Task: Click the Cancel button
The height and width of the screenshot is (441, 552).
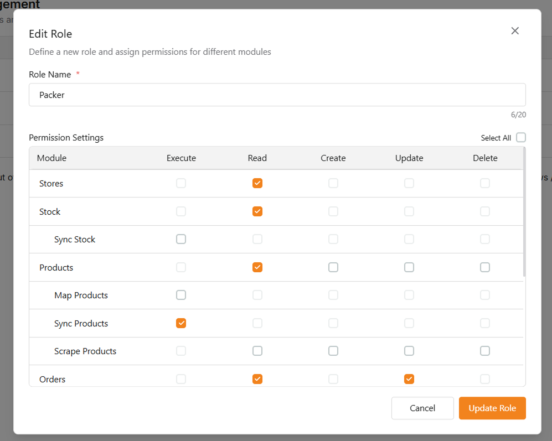Action: 422,408
